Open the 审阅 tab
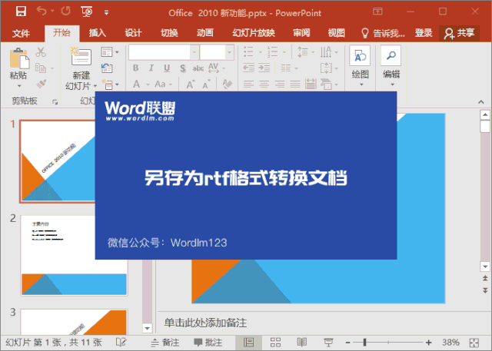The height and width of the screenshot is (351, 492). tap(301, 32)
